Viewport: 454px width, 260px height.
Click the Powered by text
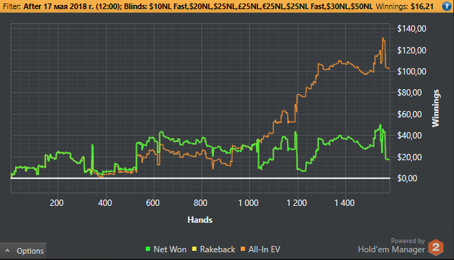click(408, 241)
